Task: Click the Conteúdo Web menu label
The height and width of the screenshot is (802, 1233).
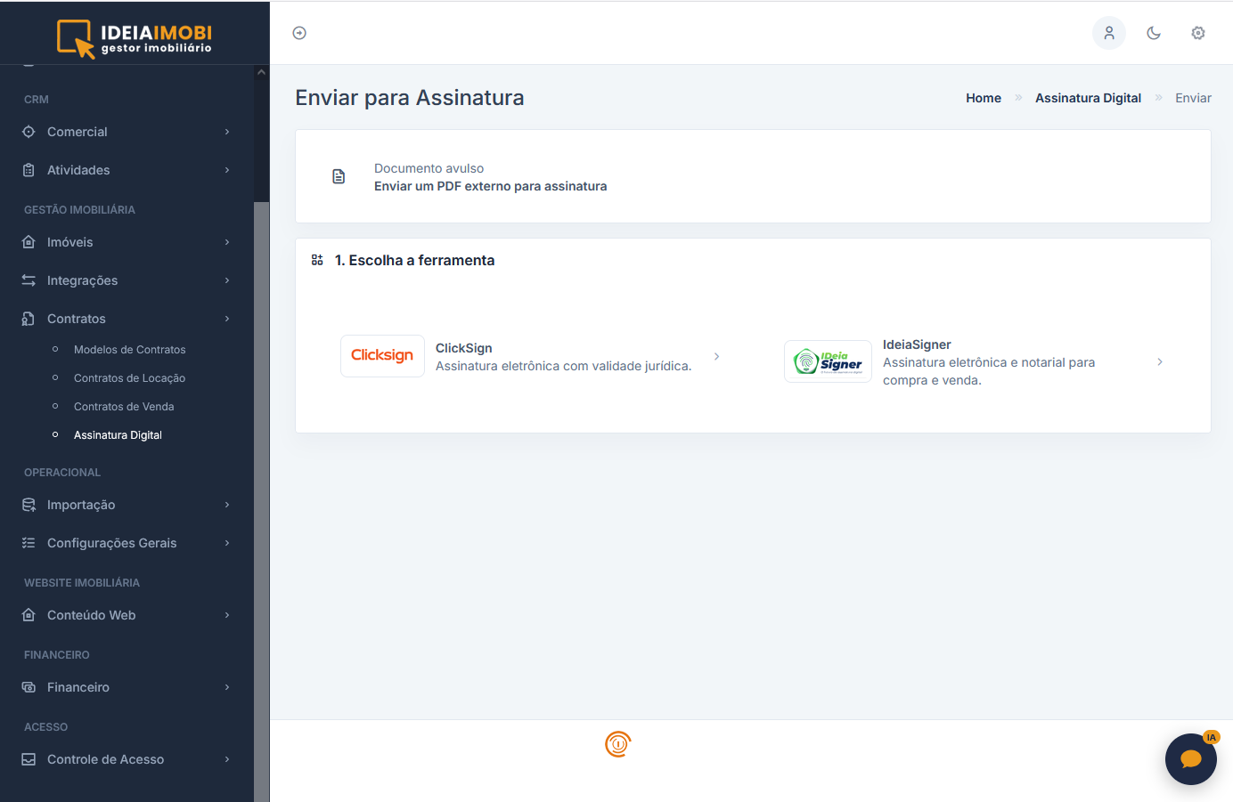Action: click(91, 615)
